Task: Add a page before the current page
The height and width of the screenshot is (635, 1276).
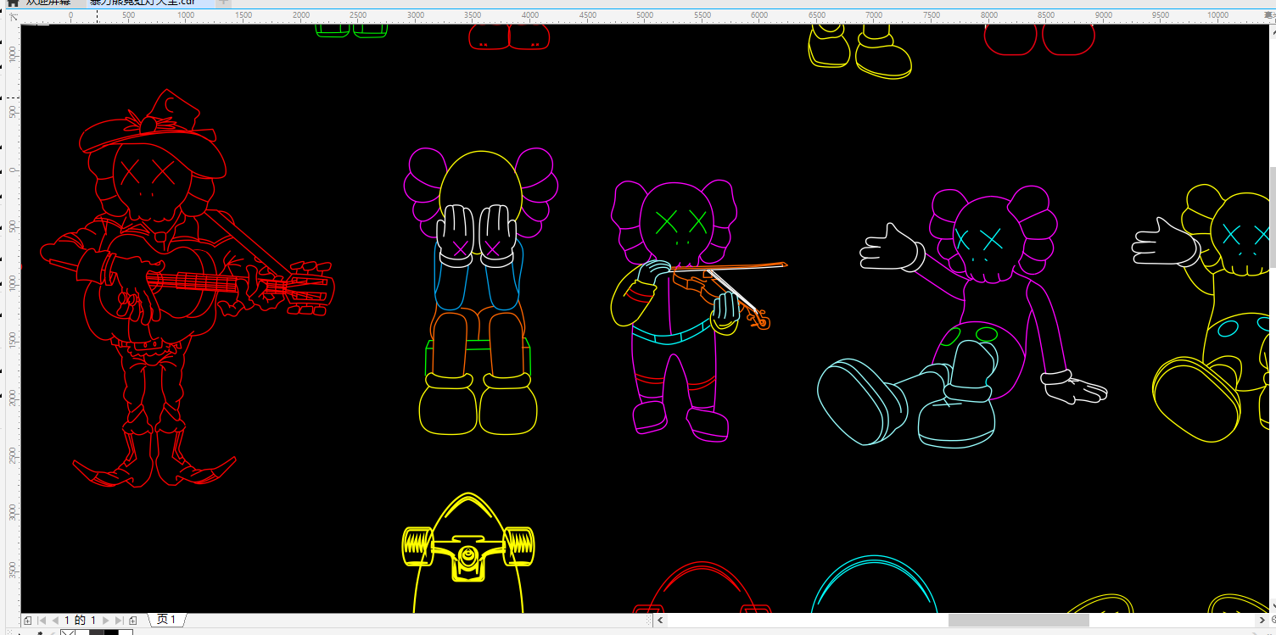Action: (x=28, y=621)
